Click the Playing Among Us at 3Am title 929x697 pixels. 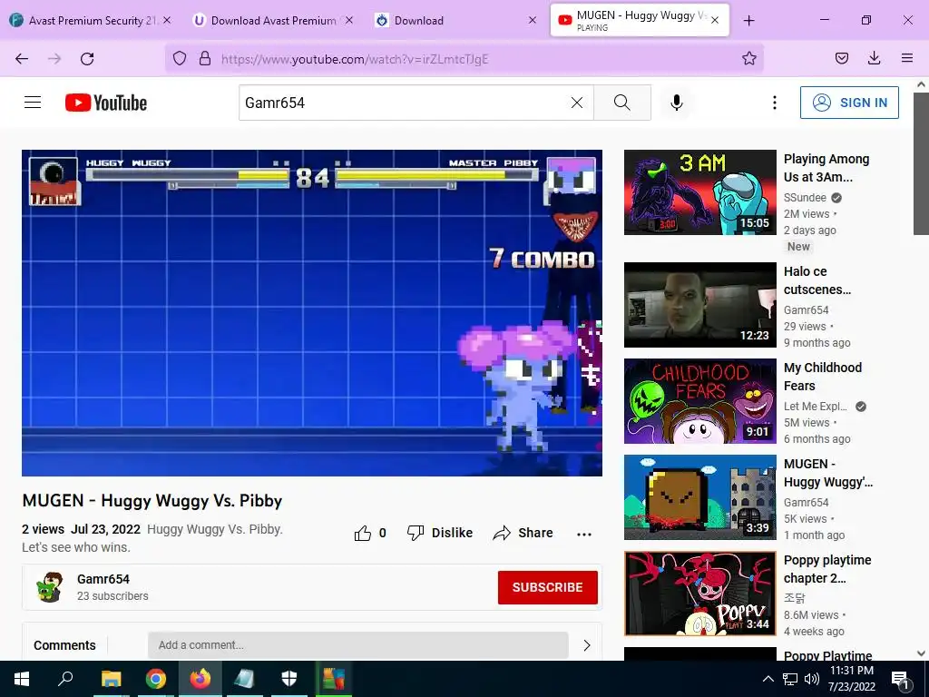[x=826, y=168]
